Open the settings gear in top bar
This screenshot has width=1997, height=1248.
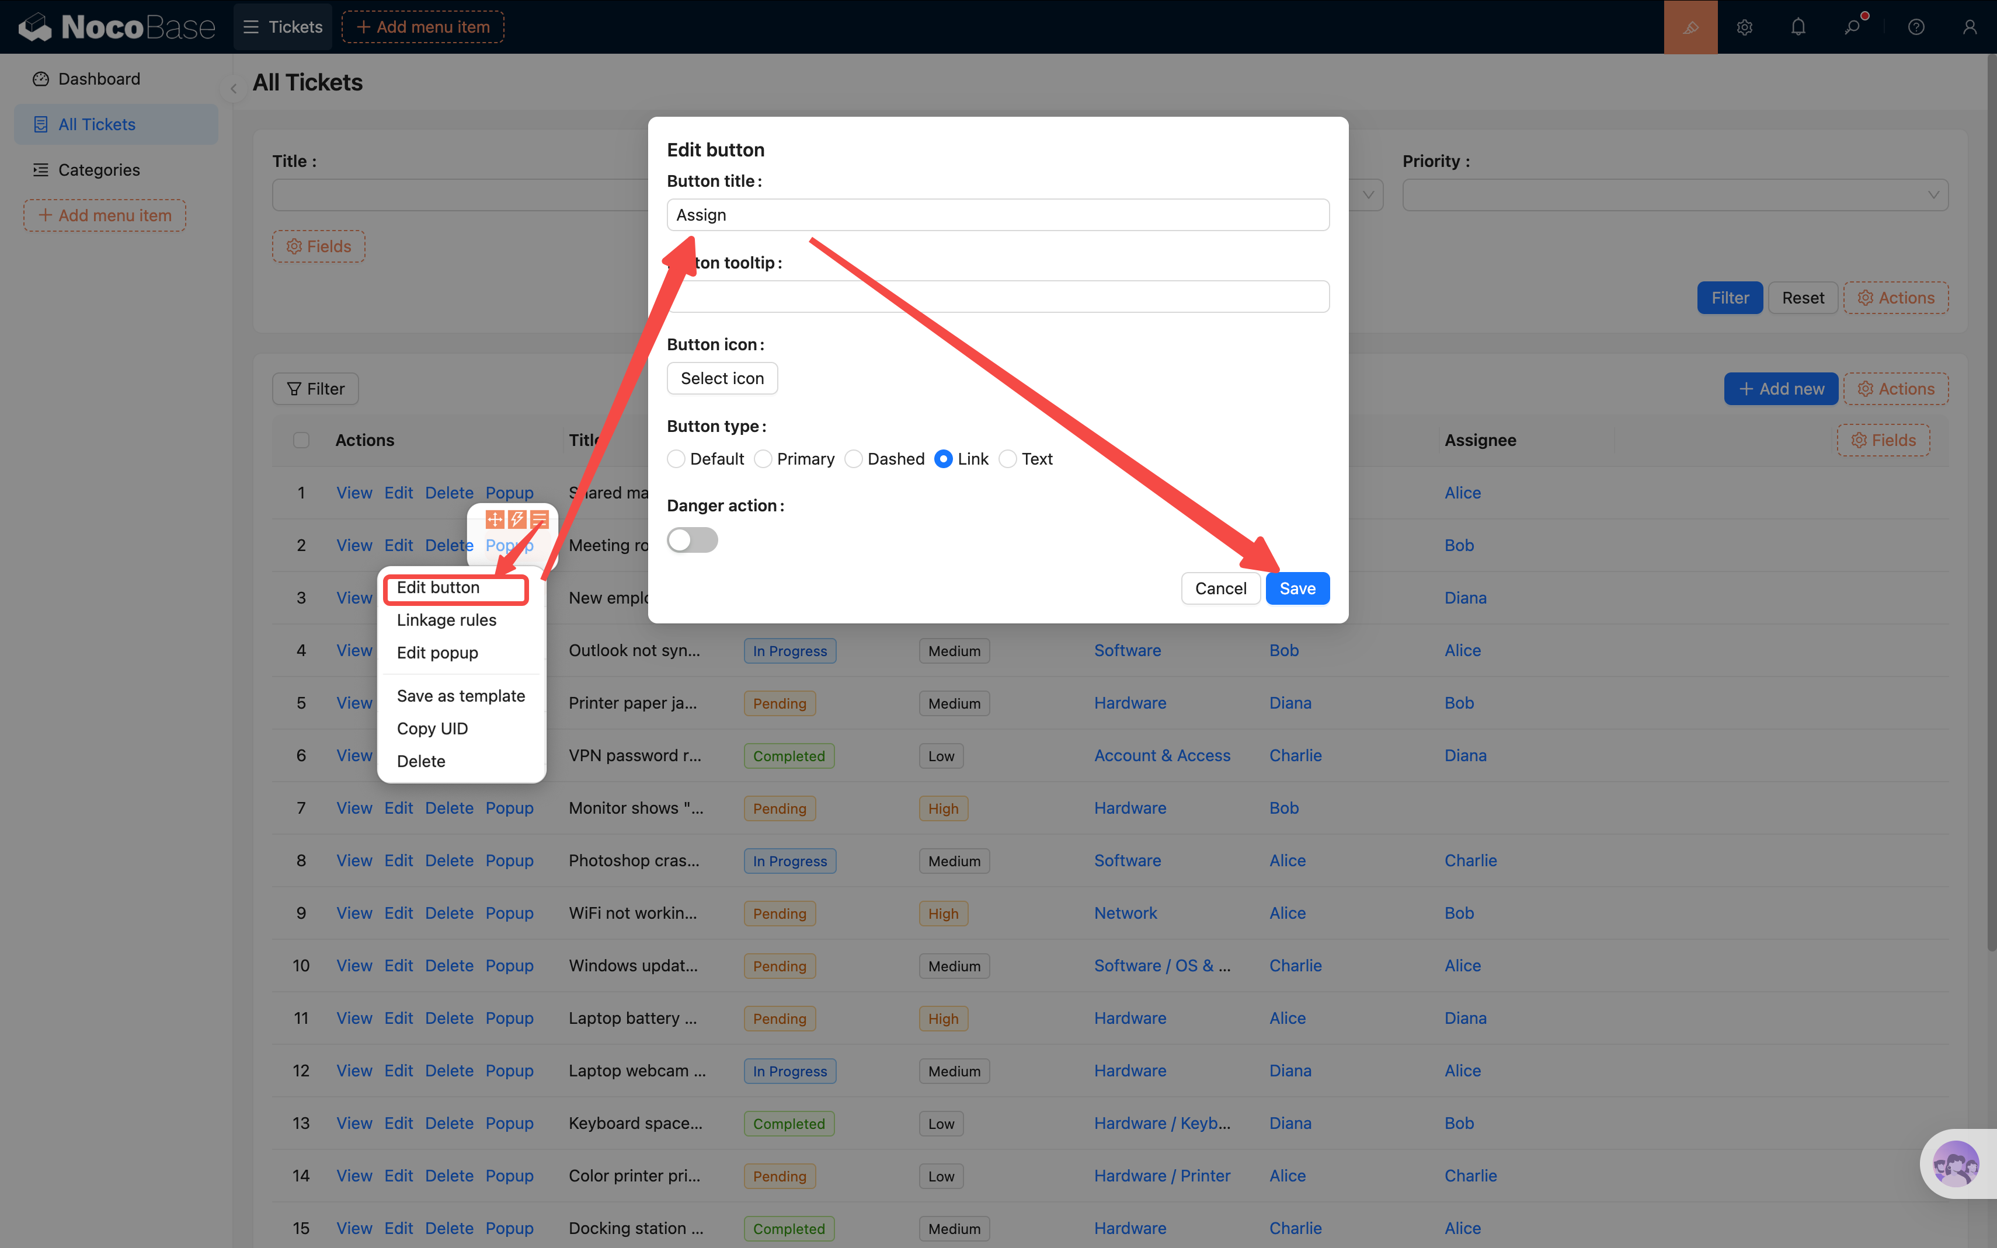coord(1744,27)
